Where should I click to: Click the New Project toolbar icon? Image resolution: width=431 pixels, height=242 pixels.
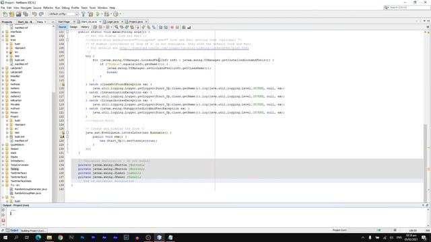11,14
